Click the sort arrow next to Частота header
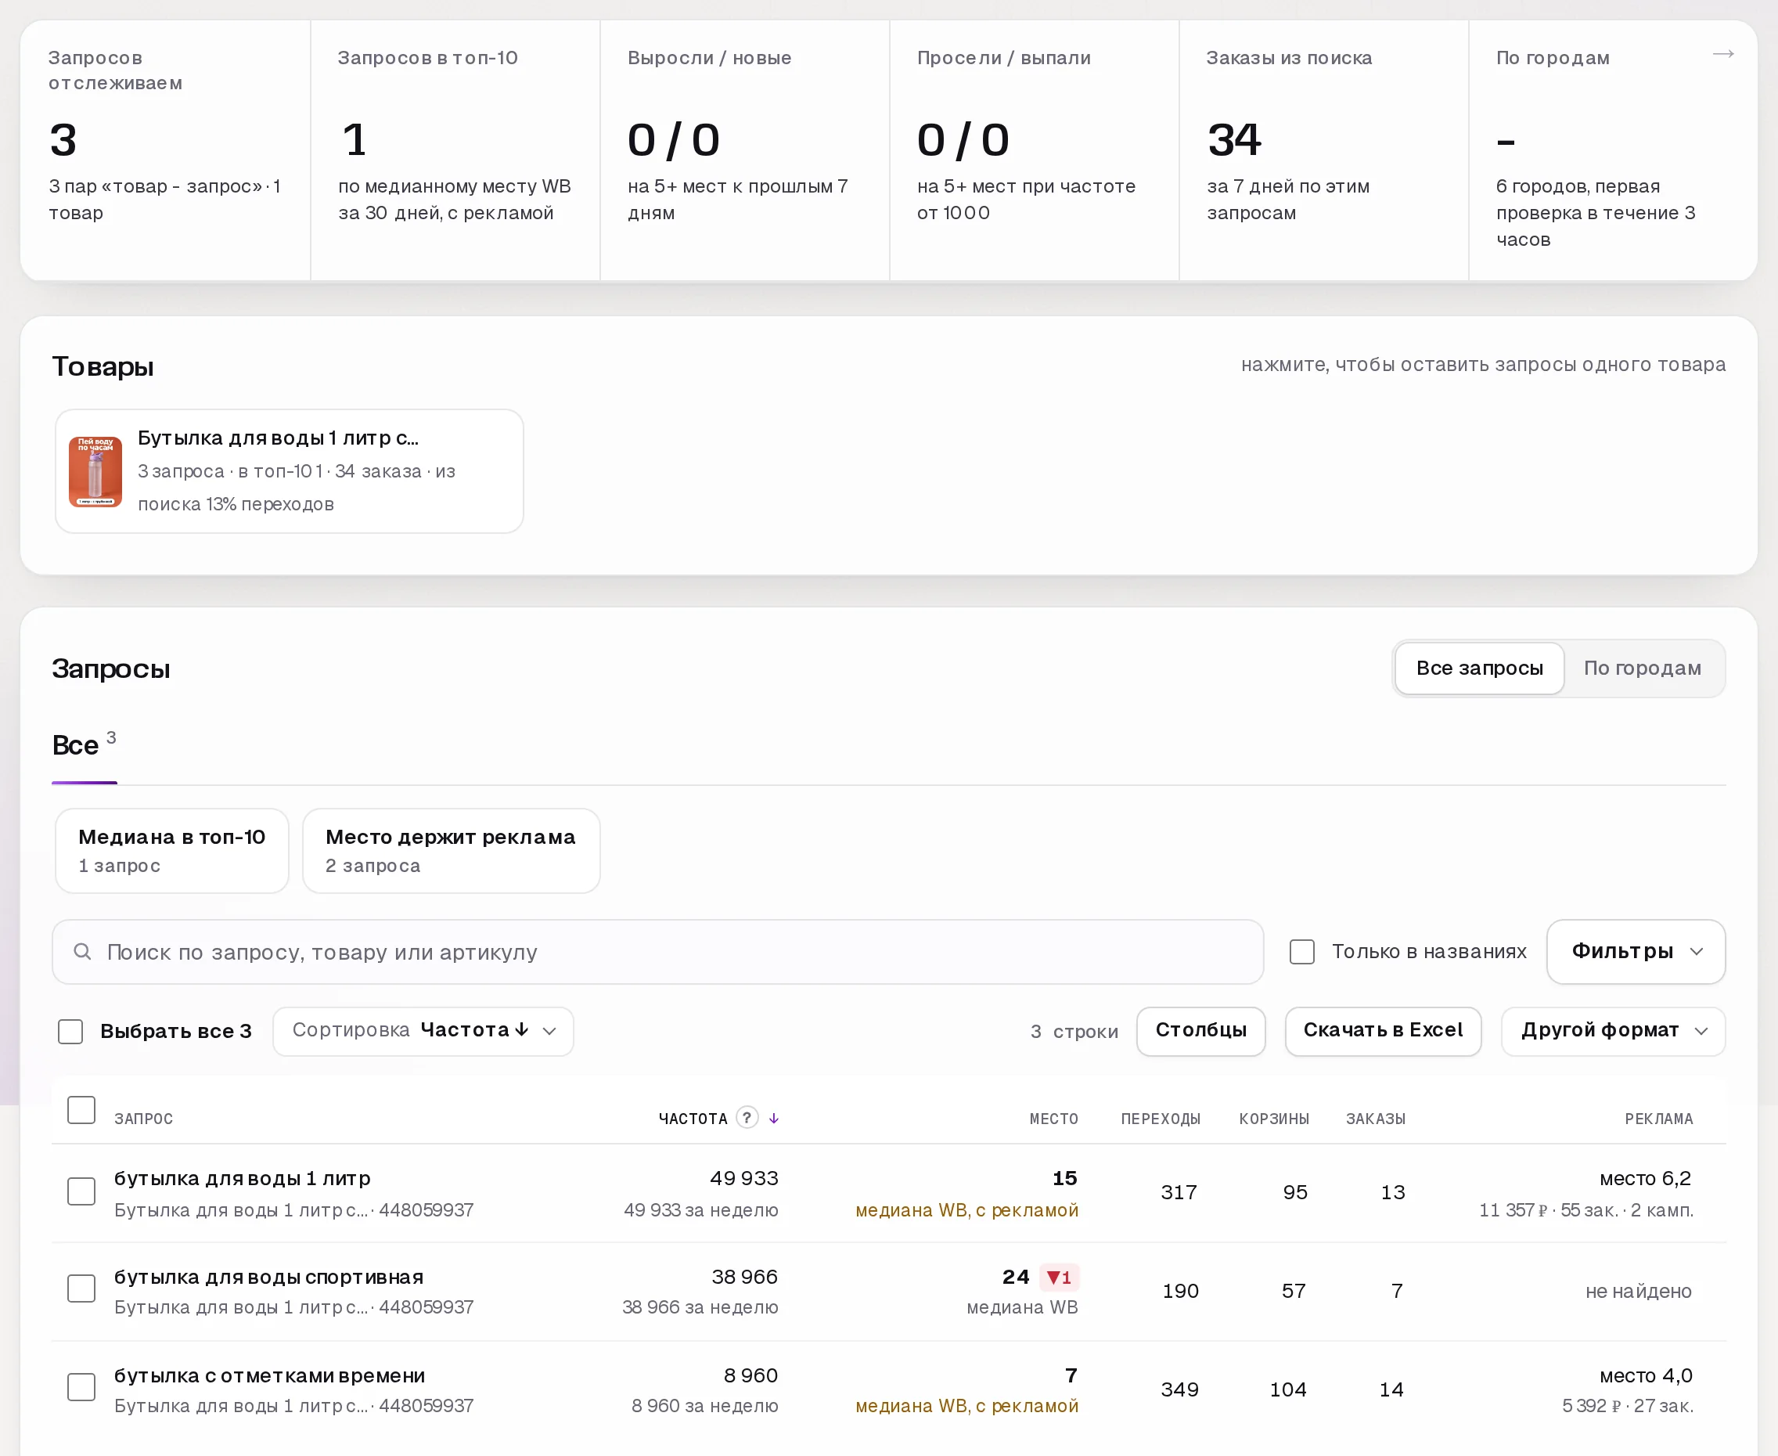This screenshot has width=1778, height=1456. [x=774, y=1118]
